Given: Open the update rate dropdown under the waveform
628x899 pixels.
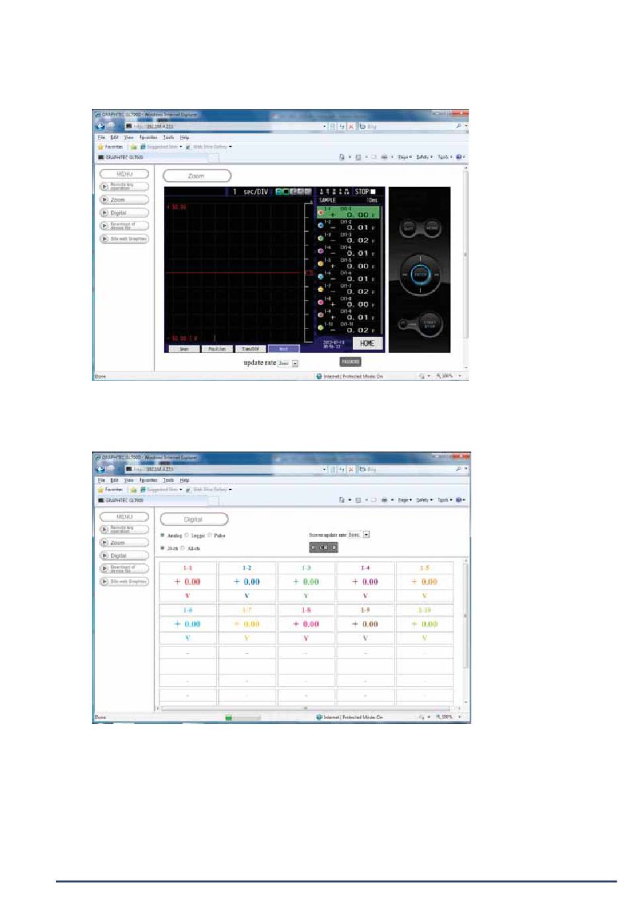Looking at the screenshot, I should pyautogui.click(x=295, y=364).
